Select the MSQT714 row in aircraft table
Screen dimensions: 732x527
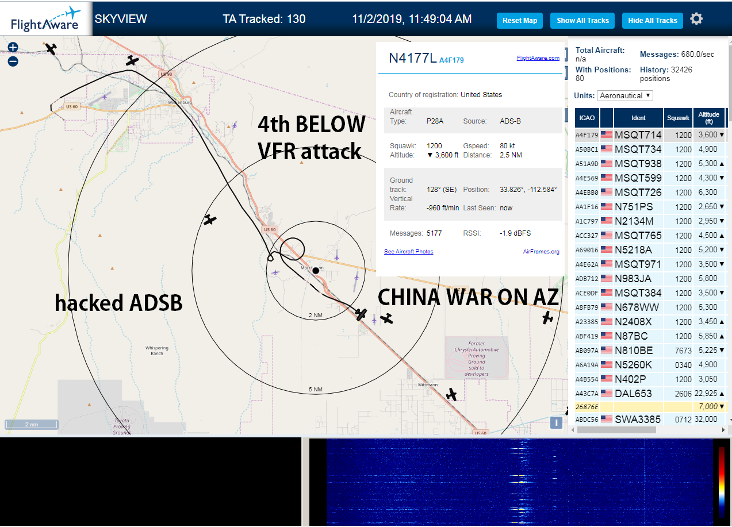tap(650, 135)
